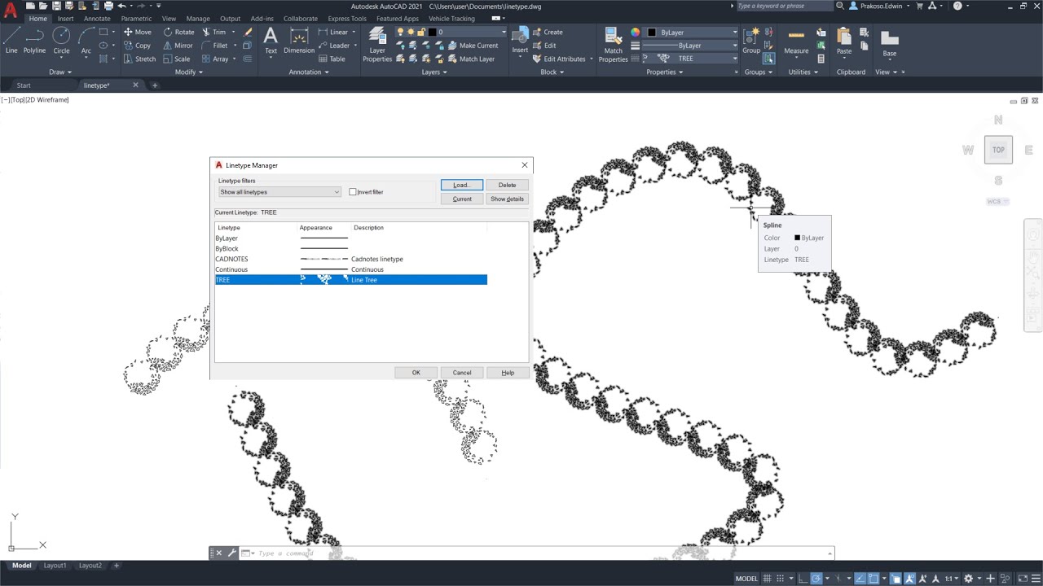This screenshot has width=1043, height=586.
Task: Open the Layer Properties manager
Action: pyautogui.click(x=377, y=44)
